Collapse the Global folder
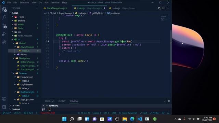 pos(14,43)
